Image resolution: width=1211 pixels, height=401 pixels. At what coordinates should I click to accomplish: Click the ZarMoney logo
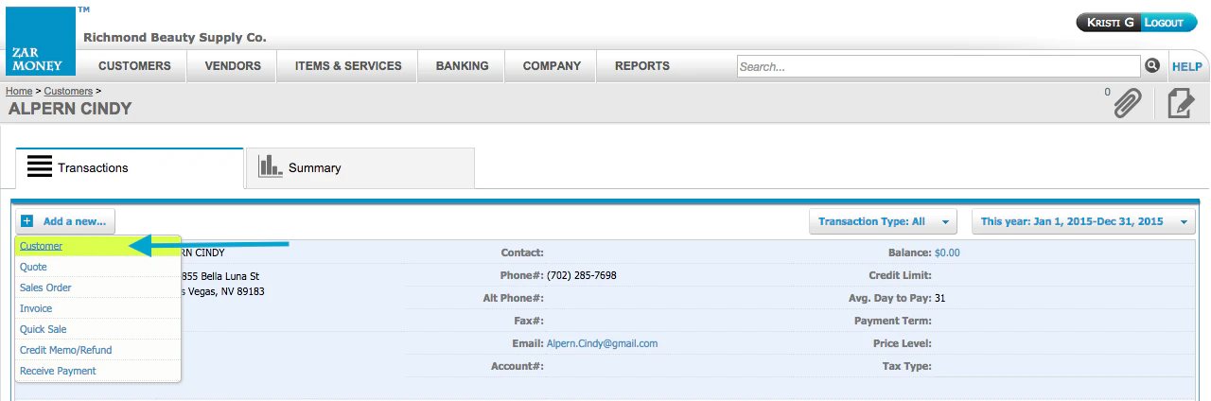pos(41,41)
